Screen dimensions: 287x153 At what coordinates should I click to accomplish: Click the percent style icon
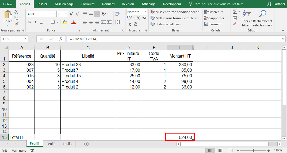click(x=139, y=18)
